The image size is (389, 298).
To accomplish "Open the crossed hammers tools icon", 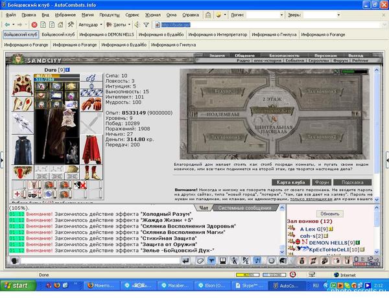I will click(71, 25).
